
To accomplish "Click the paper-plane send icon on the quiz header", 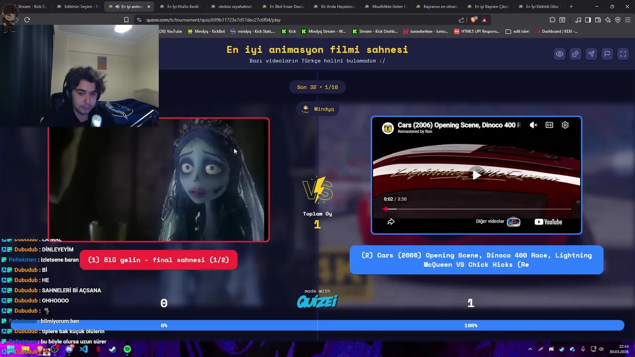I will click(591, 54).
